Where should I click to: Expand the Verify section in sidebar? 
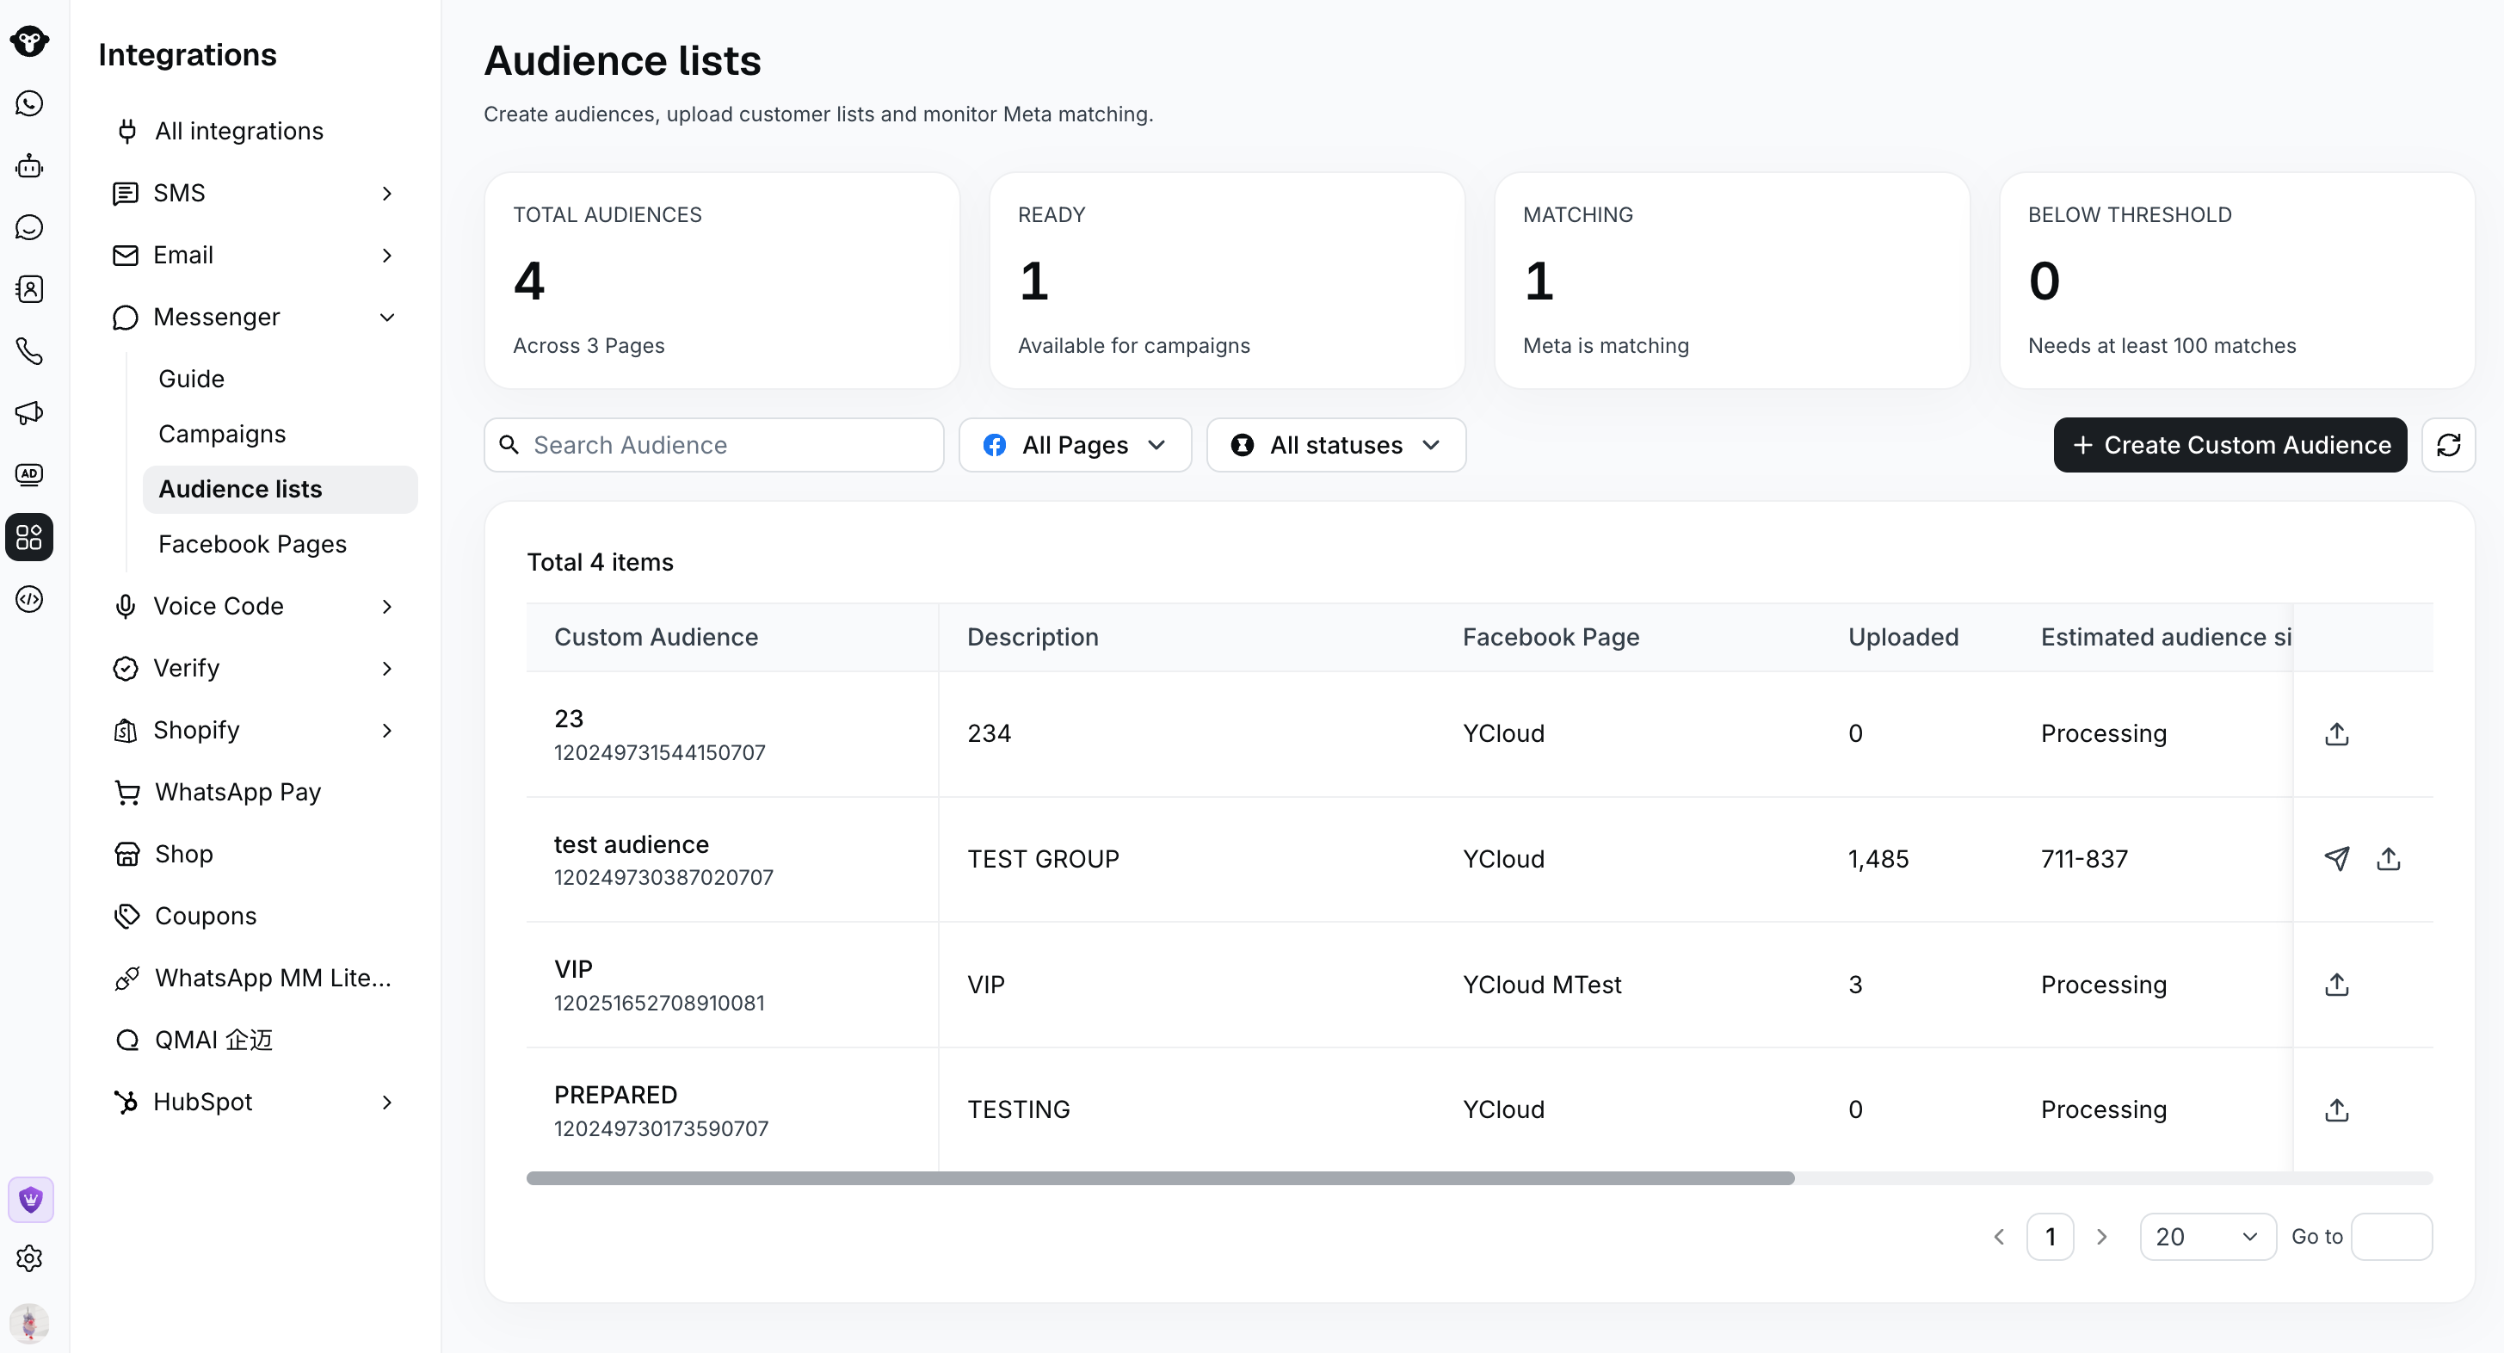pyautogui.click(x=256, y=668)
